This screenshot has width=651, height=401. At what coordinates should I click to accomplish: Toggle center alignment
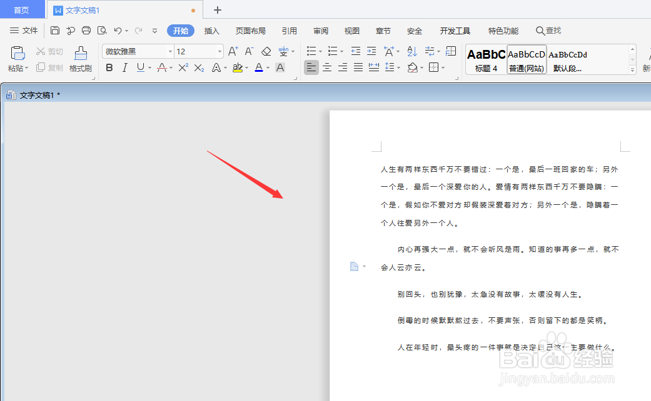327,67
